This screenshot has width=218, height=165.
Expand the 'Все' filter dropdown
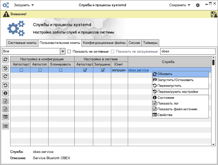click(x=62, y=51)
